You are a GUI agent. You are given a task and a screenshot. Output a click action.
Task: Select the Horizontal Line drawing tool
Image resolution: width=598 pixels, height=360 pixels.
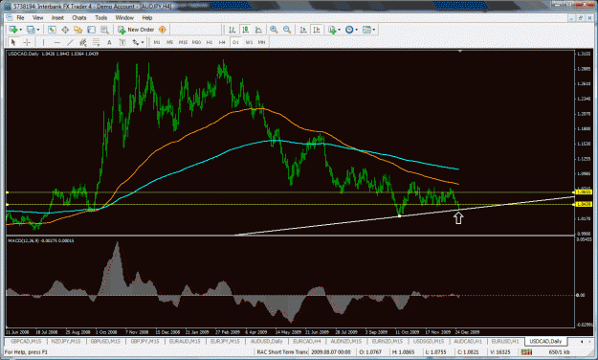[56, 42]
